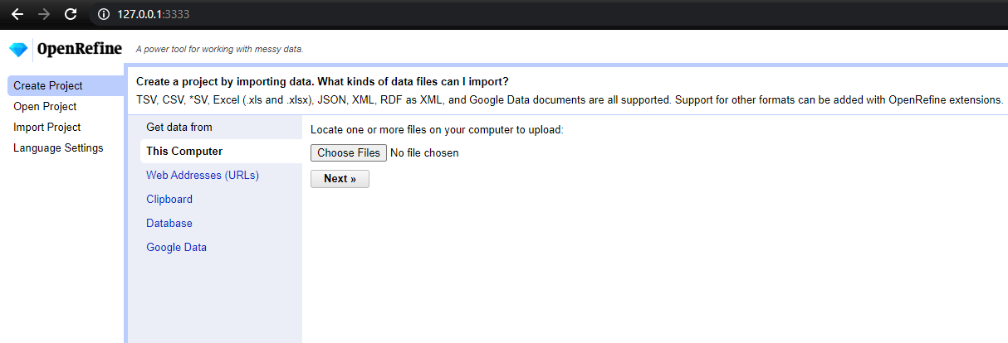Click the browser forward arrow

tap(44, 14)
